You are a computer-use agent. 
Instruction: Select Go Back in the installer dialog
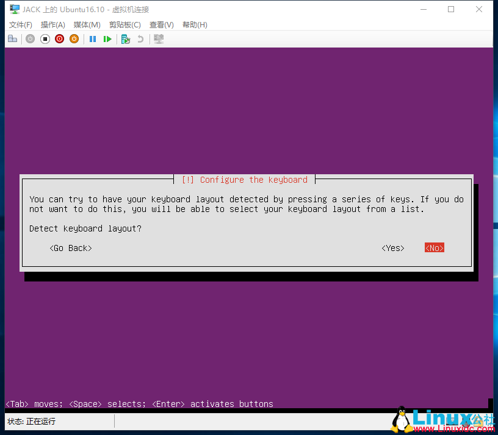(x=70, y=247)
